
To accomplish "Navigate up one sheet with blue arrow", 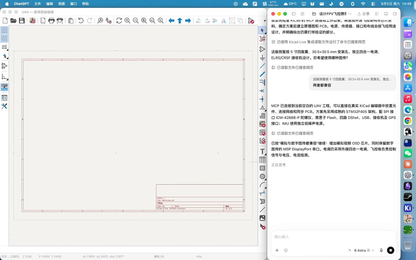I will pyautogui.click(x=180, y=21).
